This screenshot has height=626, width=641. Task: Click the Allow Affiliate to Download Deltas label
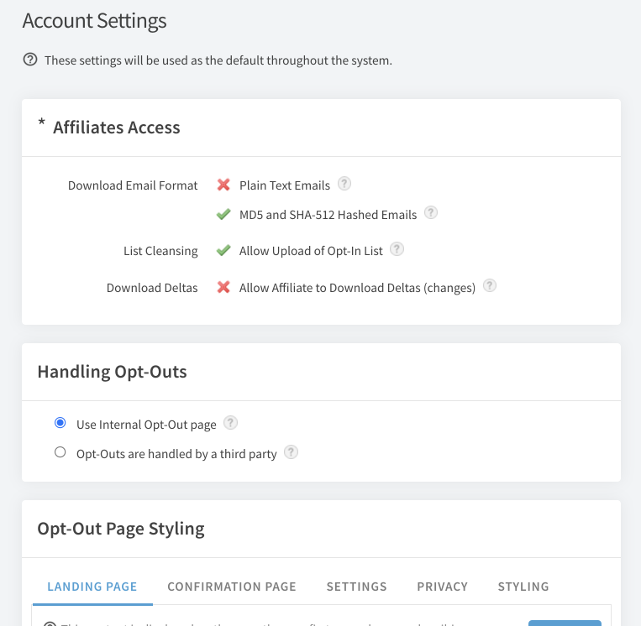[x=357, y=289]
